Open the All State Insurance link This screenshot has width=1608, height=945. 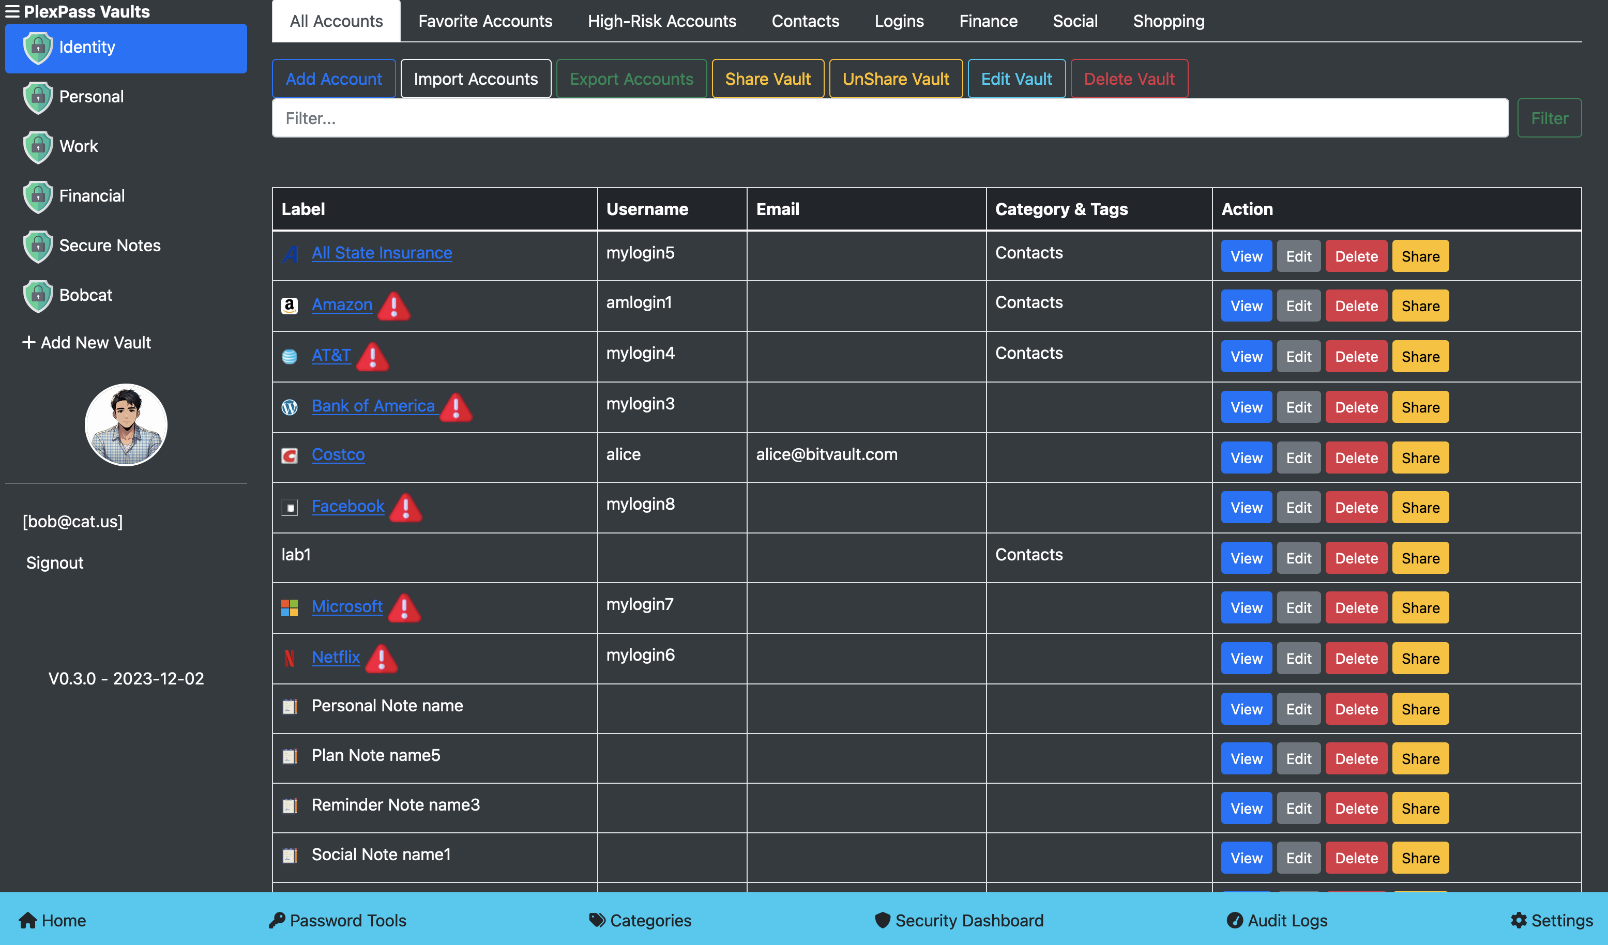coord(382,253)
